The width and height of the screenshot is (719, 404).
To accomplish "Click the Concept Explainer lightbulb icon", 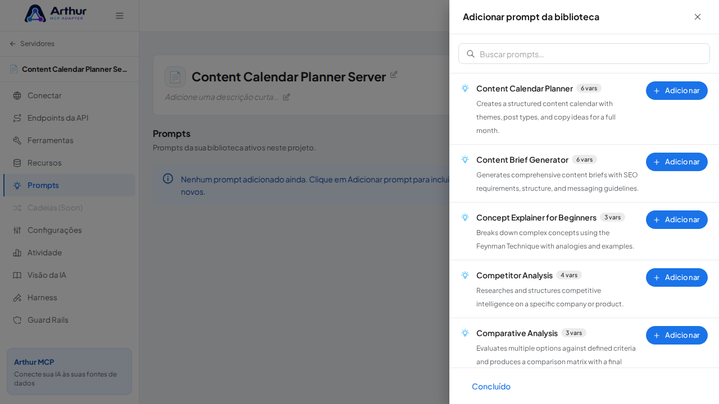I will (x=465, y=217).
